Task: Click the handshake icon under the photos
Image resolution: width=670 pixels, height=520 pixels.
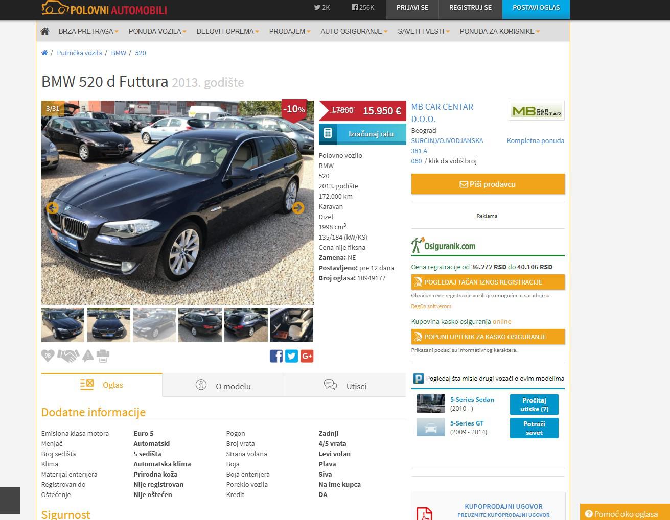Action: coord(68,356)
